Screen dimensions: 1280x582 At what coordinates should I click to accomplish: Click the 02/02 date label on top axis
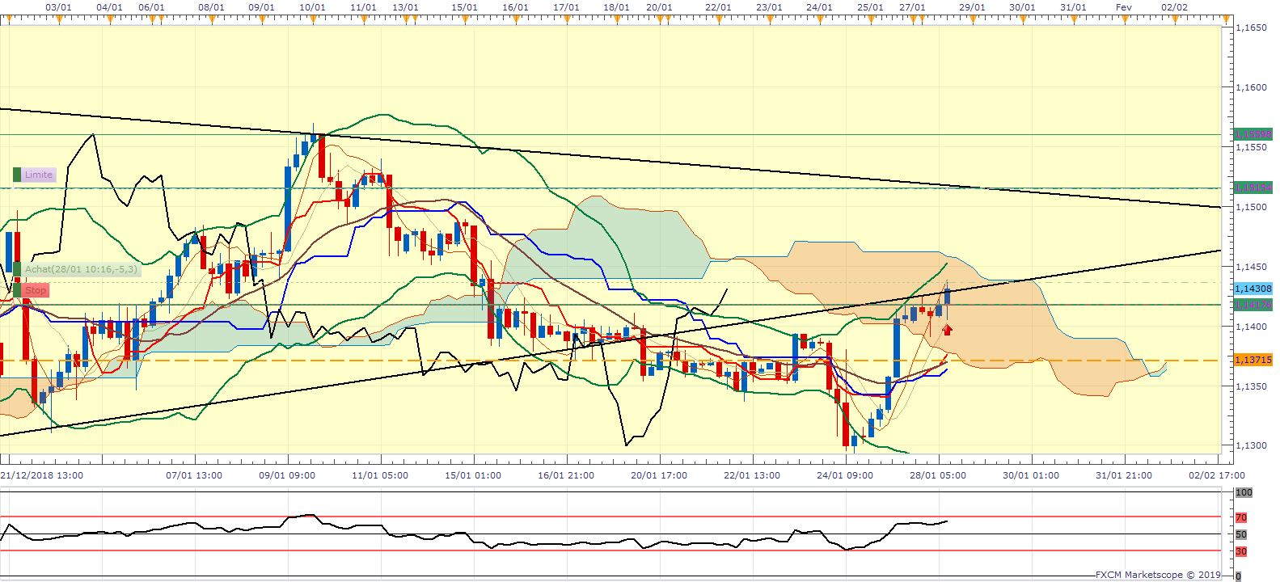click(x=1174, y=7)
